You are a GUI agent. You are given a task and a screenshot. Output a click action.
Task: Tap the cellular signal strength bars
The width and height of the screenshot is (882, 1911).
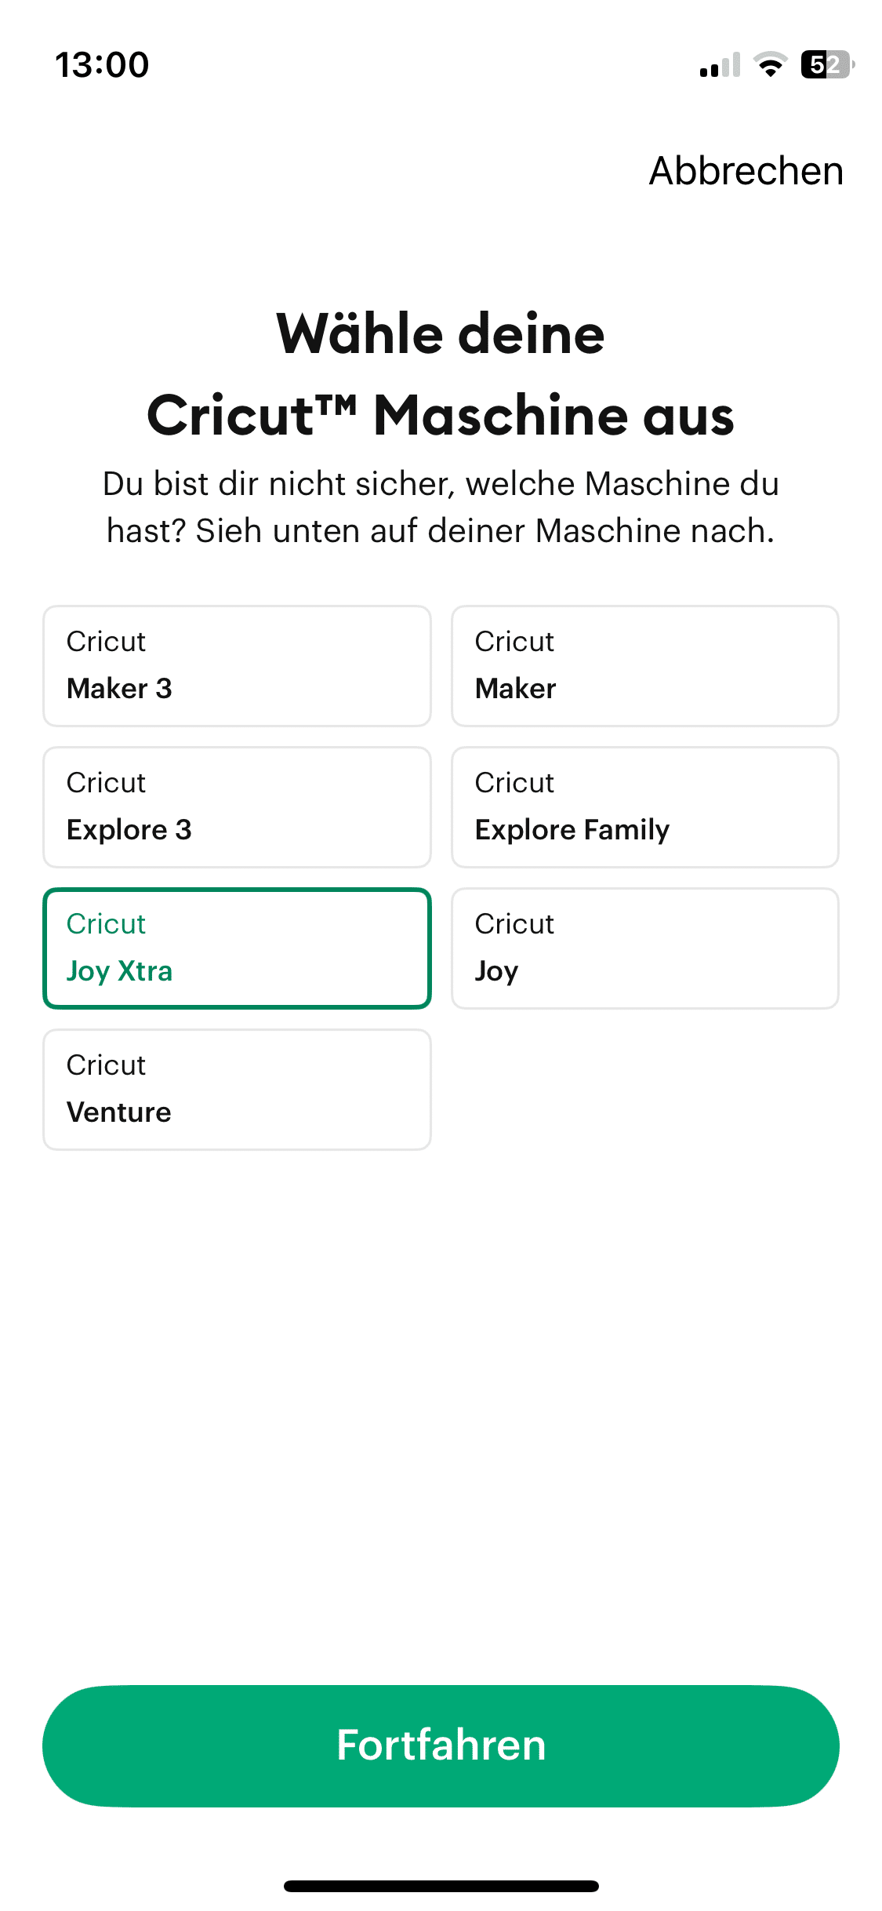[x=720, y=66]
